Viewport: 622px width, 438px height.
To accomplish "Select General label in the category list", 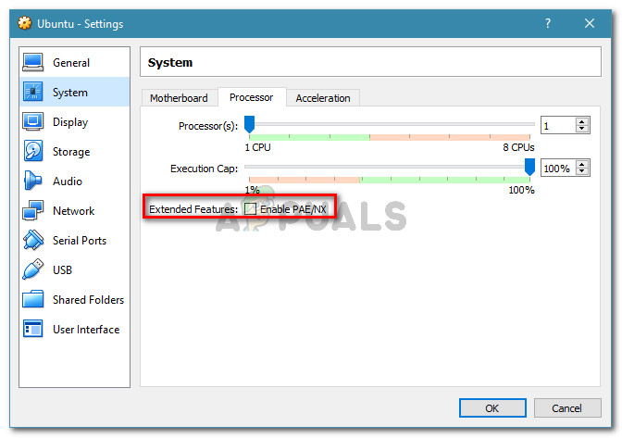I will coord(71,63).
